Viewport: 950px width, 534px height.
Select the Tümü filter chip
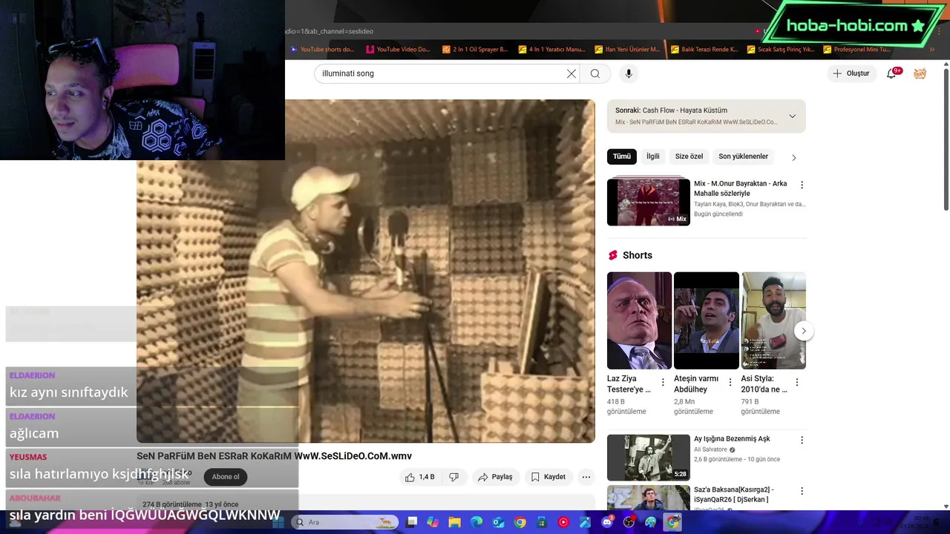click(622, 156)
